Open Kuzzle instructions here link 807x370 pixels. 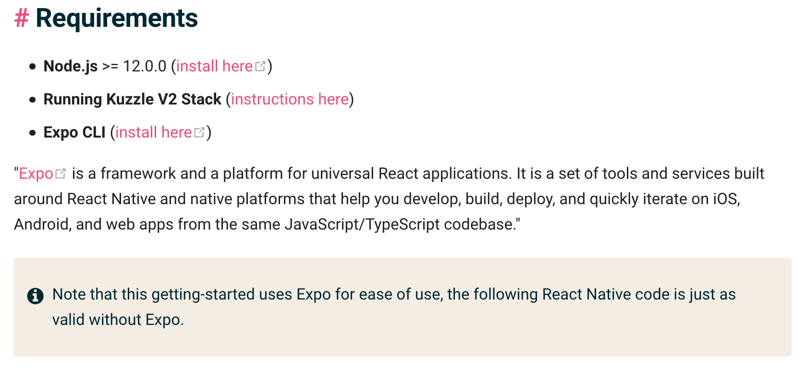(290, 99)
